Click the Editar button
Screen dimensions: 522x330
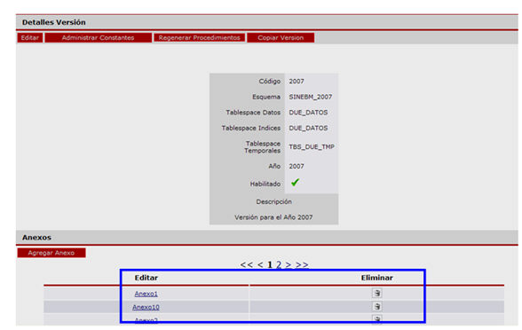click(x=30, y=38)
